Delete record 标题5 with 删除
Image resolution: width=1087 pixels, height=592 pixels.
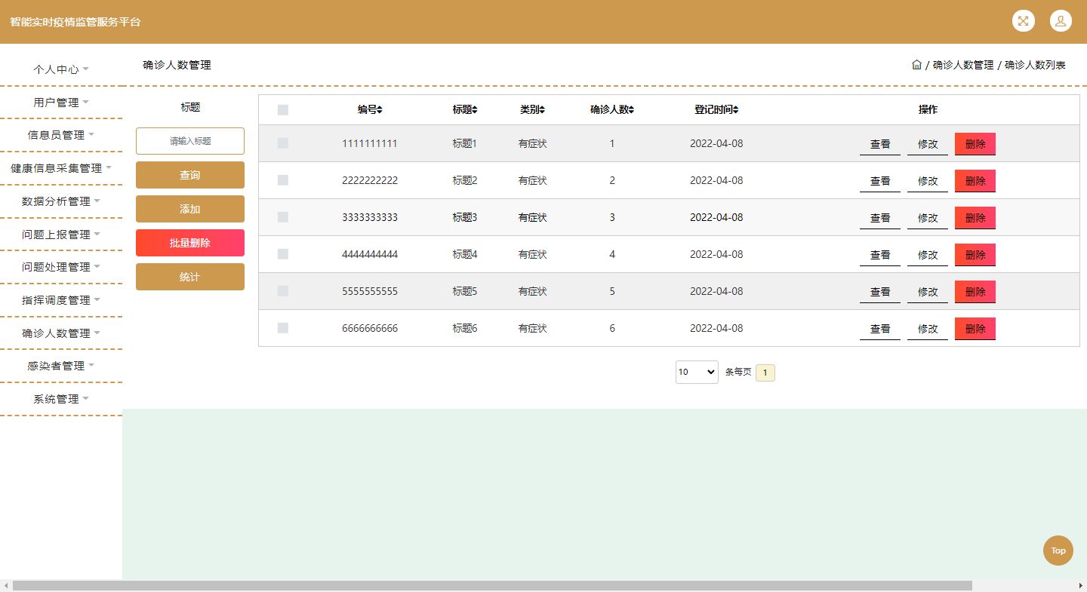[975, 292]
